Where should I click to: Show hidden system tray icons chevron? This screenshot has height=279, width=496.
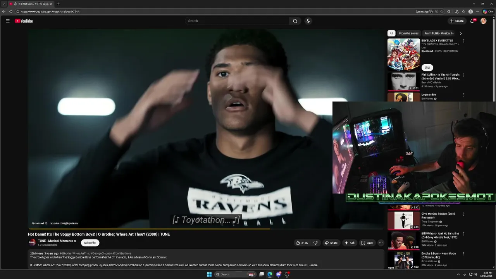click(x=458, y=274)
